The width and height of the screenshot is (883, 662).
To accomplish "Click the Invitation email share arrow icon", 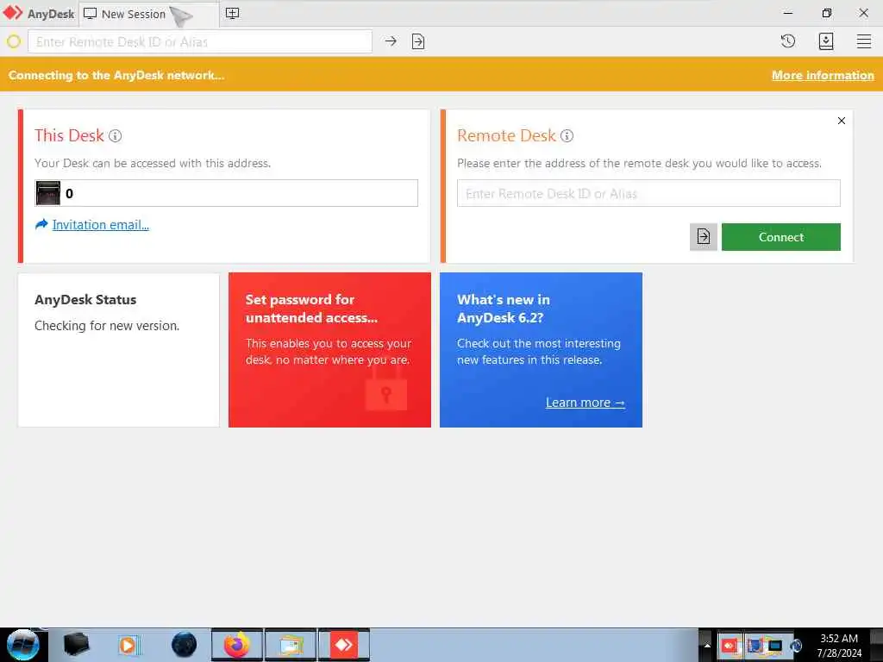I will [41, 225].
